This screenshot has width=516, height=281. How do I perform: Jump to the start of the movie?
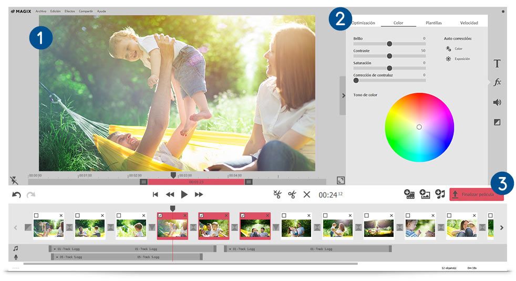[156, 194]
